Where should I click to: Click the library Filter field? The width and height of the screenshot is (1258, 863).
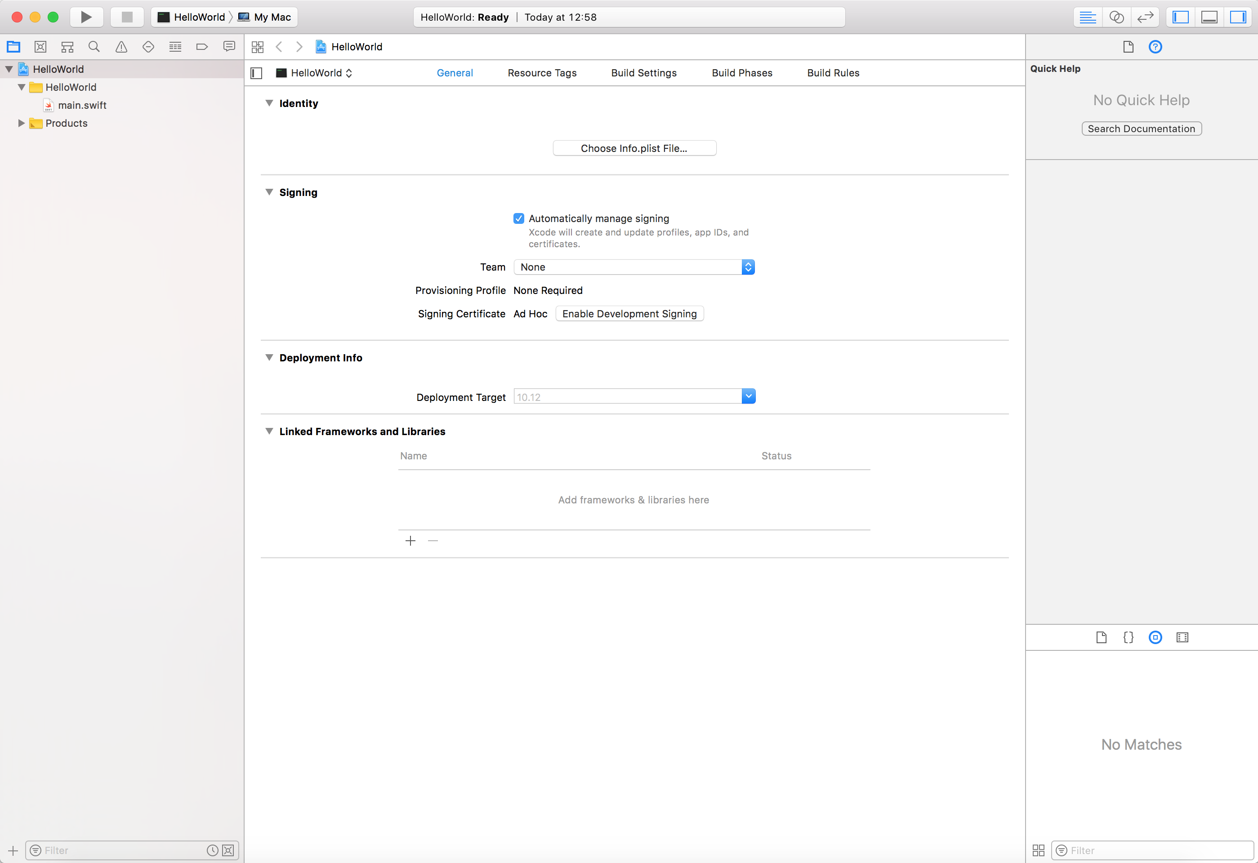click(1152, 850)
